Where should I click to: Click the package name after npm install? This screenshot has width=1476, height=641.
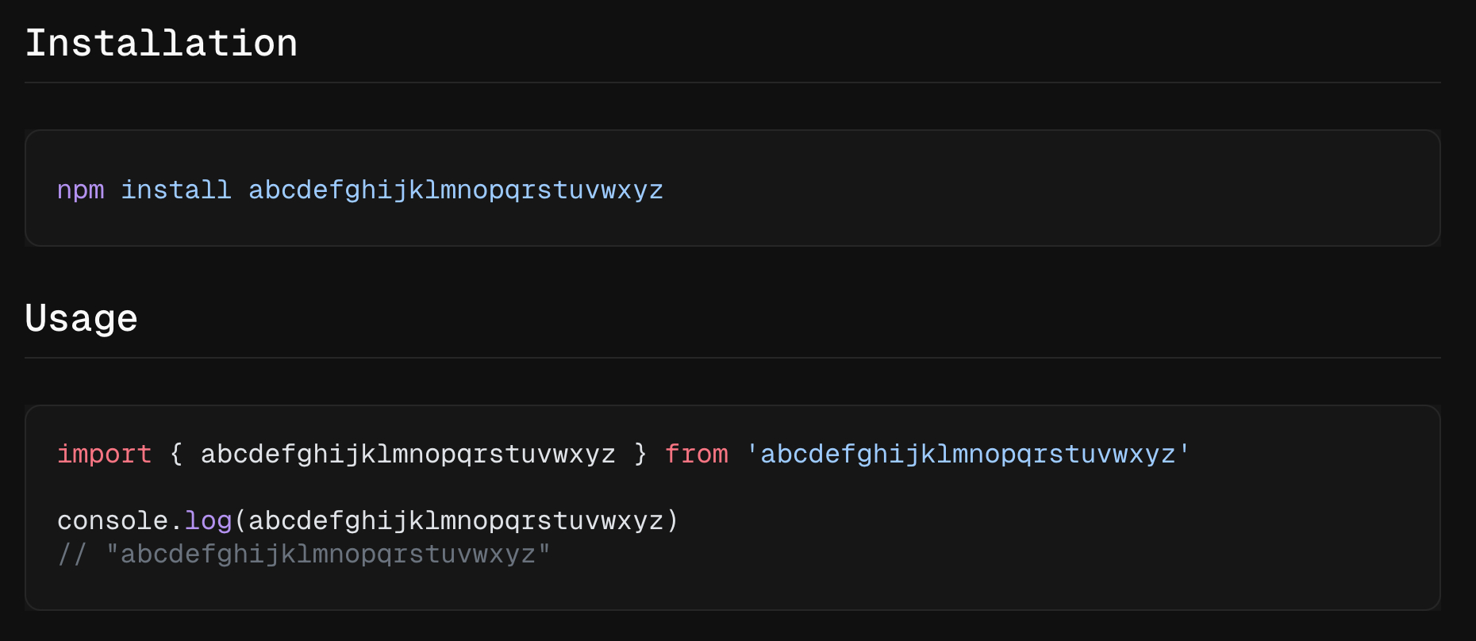(x=455, y=190)
